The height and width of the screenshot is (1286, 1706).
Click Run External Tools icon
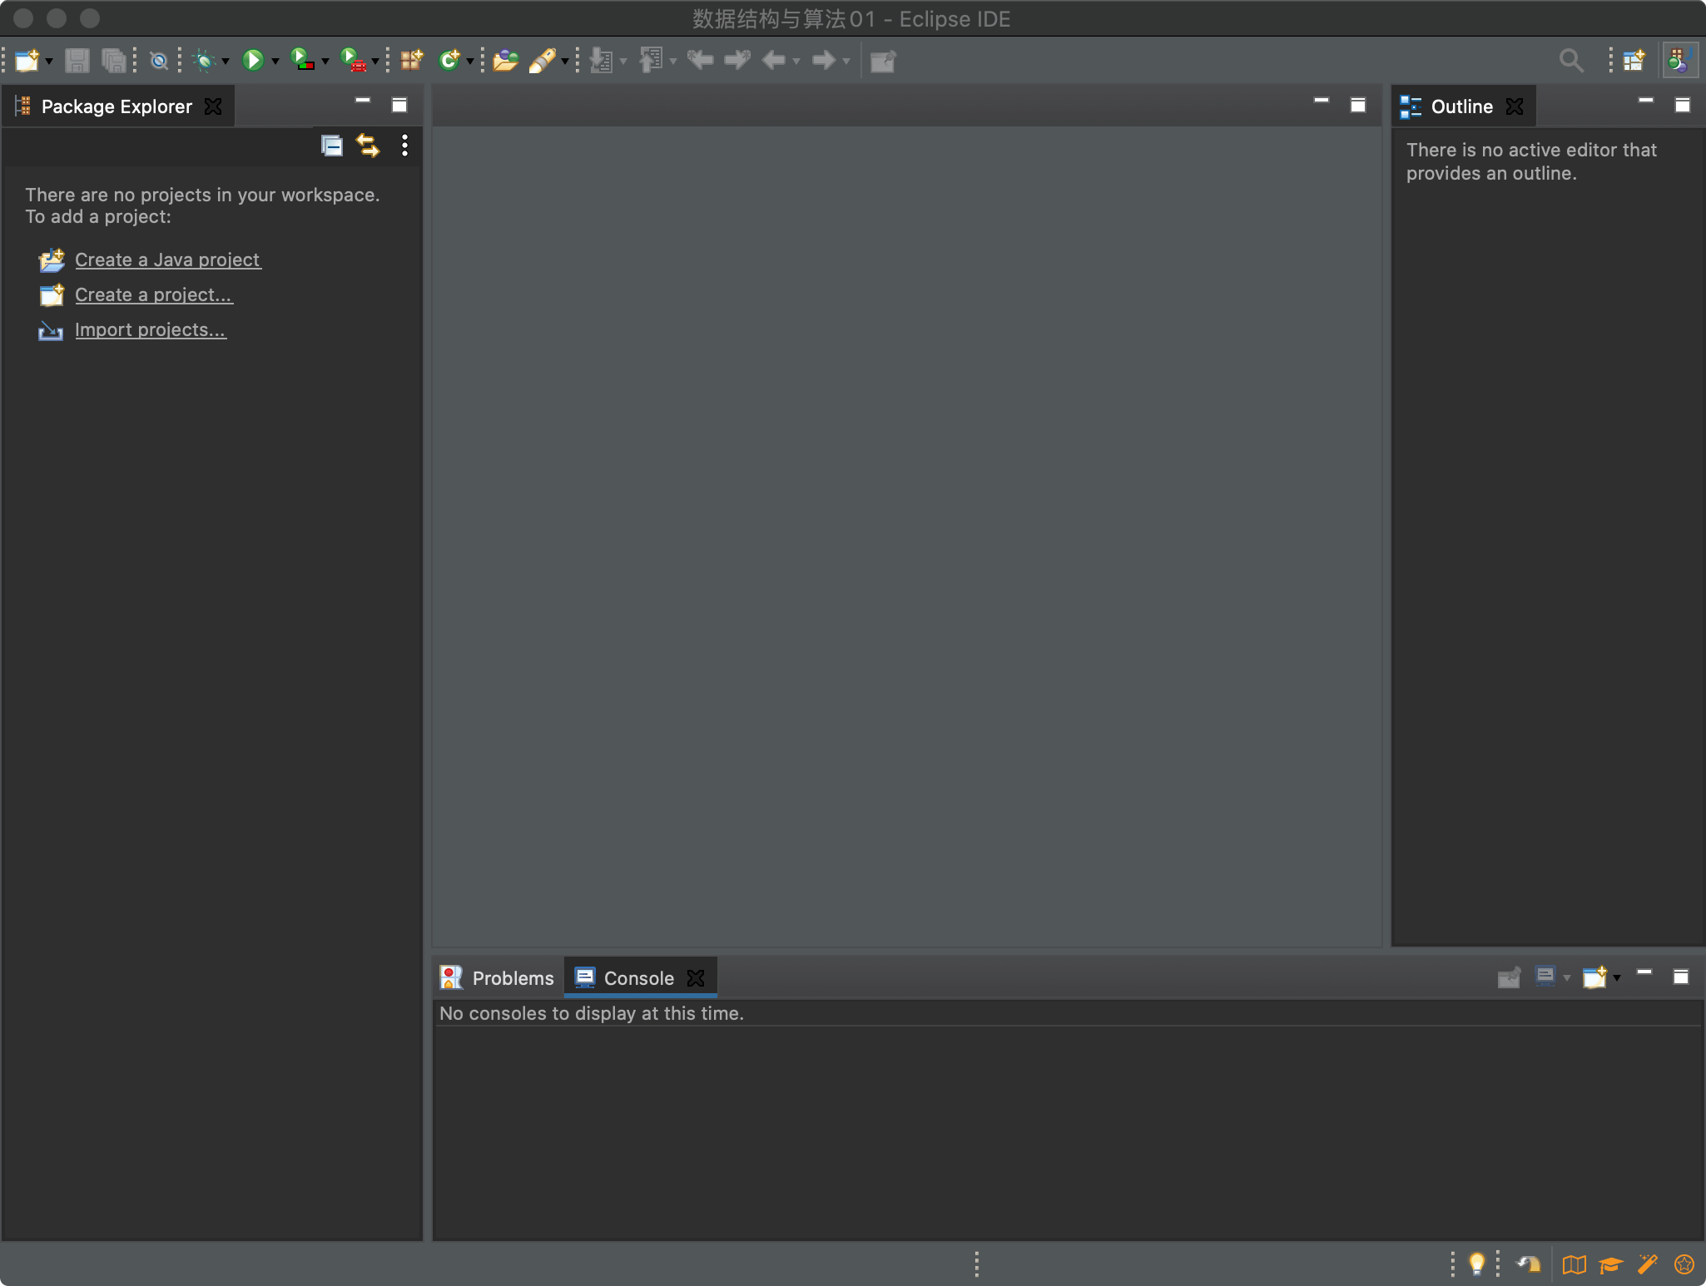point(354,60)
